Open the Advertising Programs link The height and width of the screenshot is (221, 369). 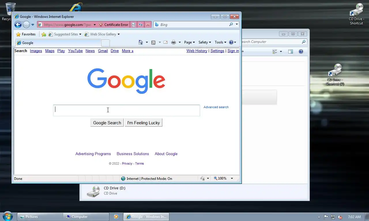[x=93, y=154]
